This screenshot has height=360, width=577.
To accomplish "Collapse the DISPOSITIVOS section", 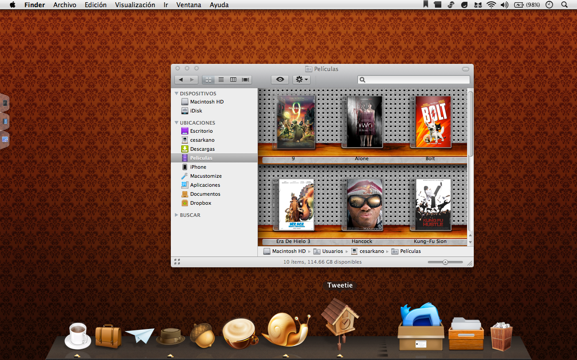I will (x=177, y=94).
